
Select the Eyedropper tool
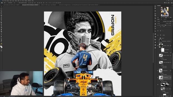1,17
